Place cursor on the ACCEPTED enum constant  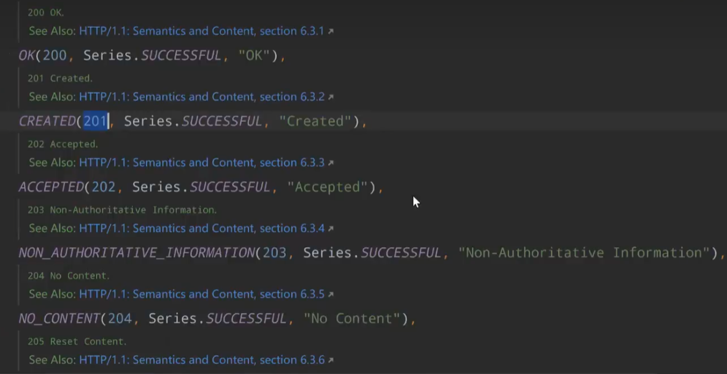51,187
